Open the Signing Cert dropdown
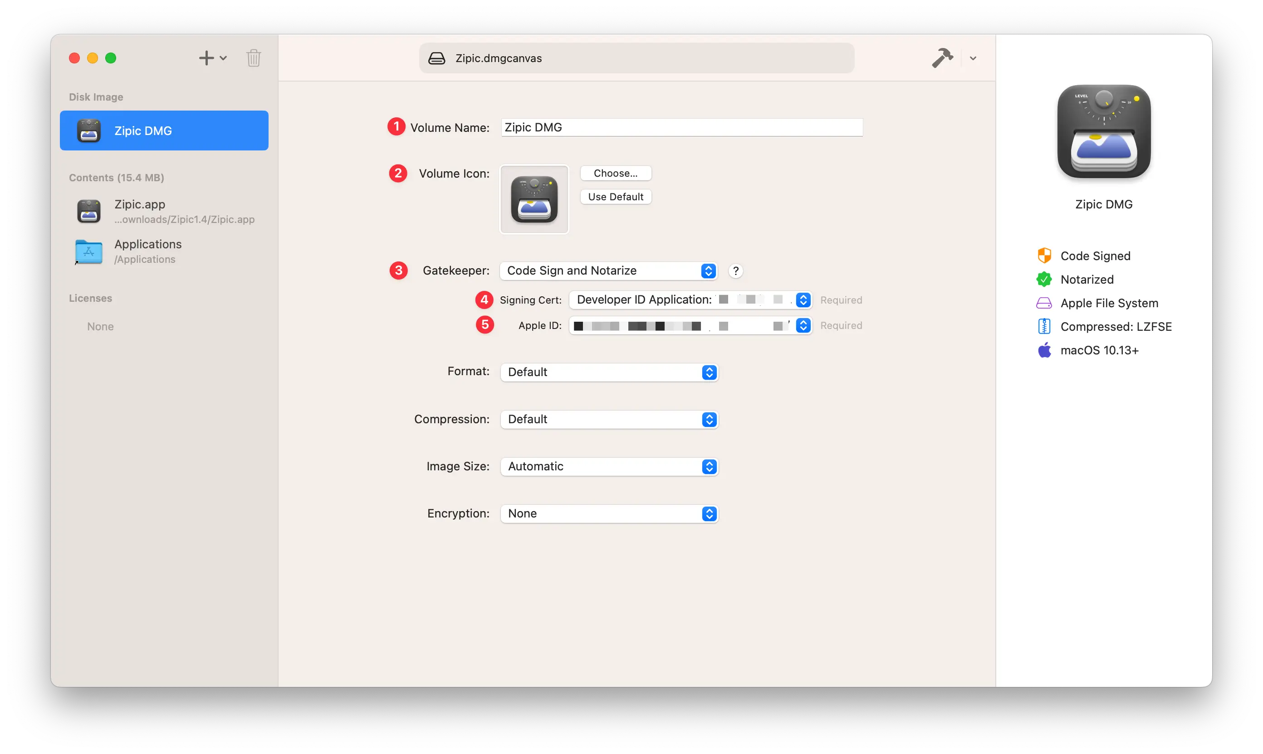Image resolution: width=1263 pixels, height=754 pixels. [691, 300]
